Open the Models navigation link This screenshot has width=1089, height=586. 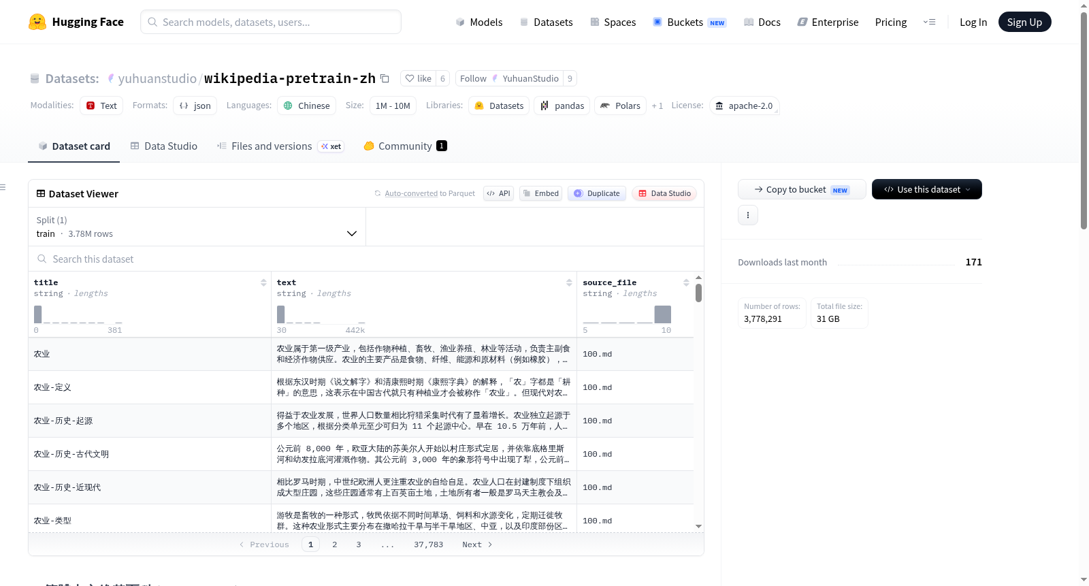point(479,22)
